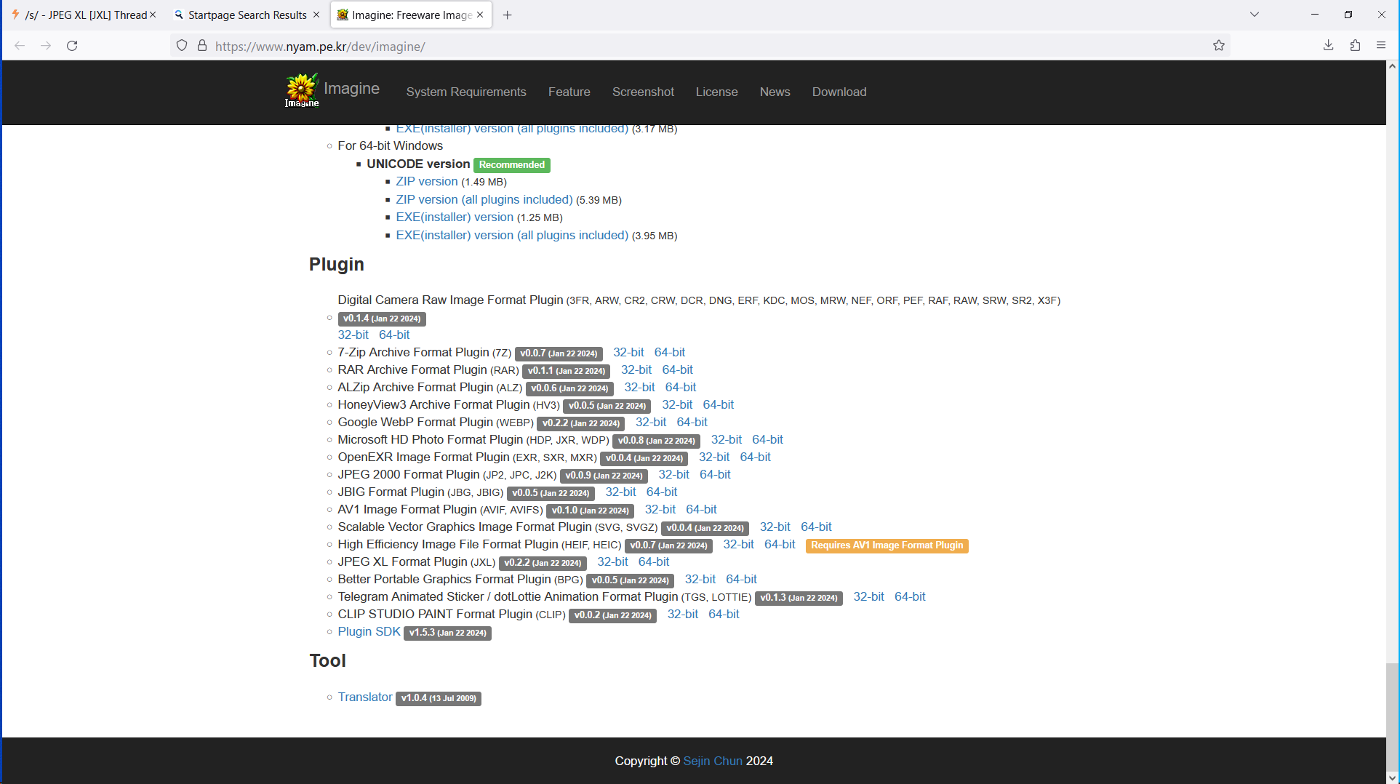
Task: Reload the page with the refresh icon
Action: coord(72,46)
